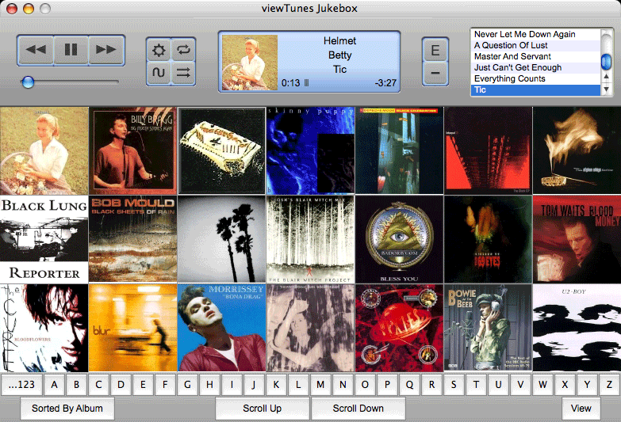
Task: Click the Scroll Up button
Action: click(x=263, y=409)
